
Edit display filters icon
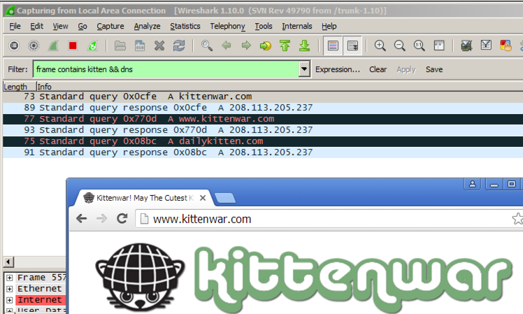486,45
